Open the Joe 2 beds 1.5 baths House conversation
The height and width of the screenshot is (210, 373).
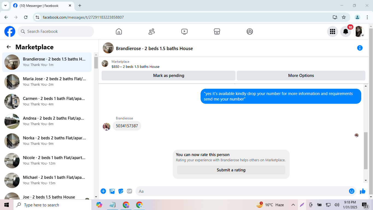coord(47,195)
